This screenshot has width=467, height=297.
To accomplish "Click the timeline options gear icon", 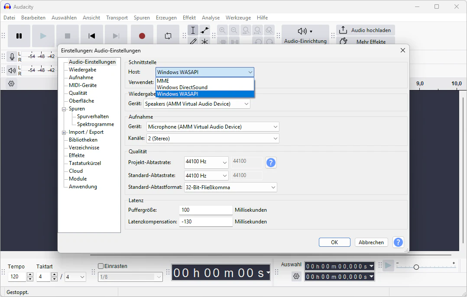I will pyautogui.click(x=11, y=84).
